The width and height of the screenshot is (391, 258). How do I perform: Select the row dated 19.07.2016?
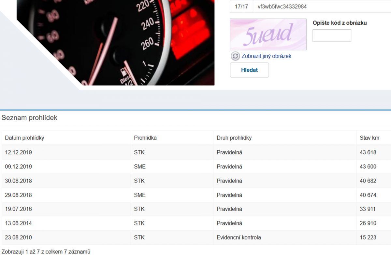tap(18, 209)
